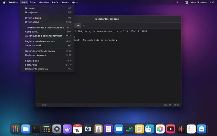Open System Settings gear in dock

pyautogui.click(x=57, y=129)
